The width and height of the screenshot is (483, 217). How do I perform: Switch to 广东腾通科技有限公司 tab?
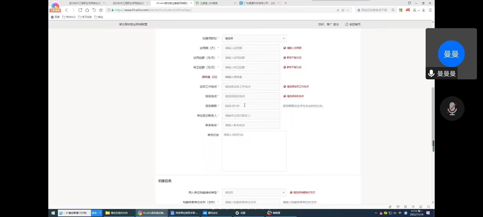259,3
